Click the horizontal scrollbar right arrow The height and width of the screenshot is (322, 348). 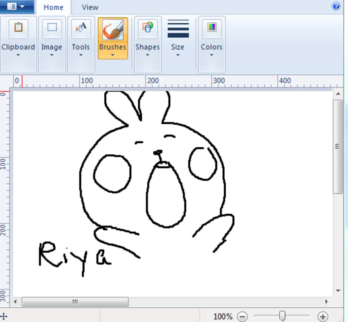(x=327, y=302)
